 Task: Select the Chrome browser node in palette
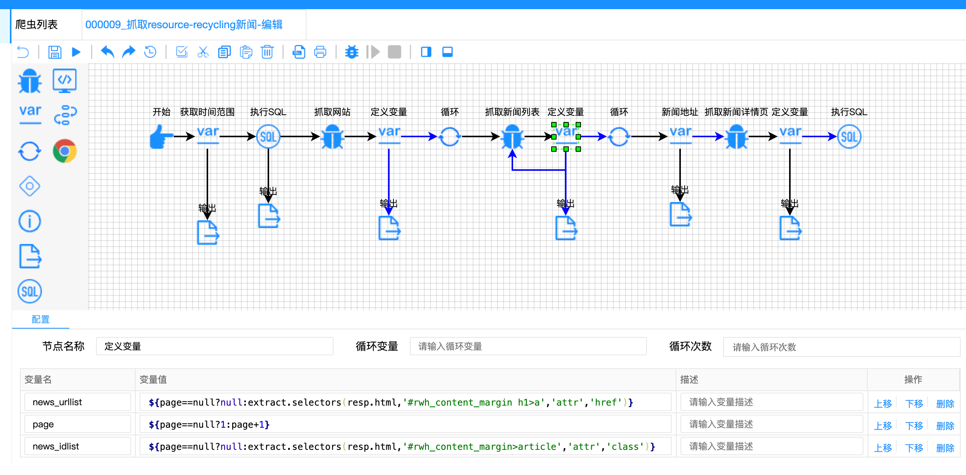point(65,151)
